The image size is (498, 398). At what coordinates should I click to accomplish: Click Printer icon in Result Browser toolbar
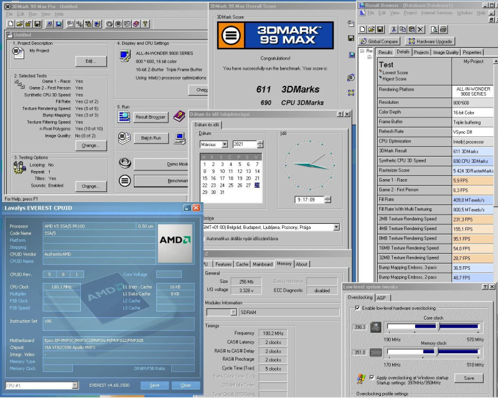click(443, 29)
